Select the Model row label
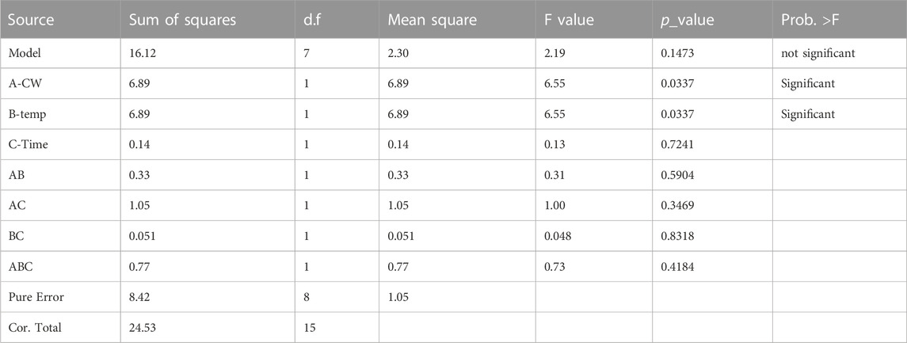This screenshot has height=343, width=907. click(x=22, y=53)
